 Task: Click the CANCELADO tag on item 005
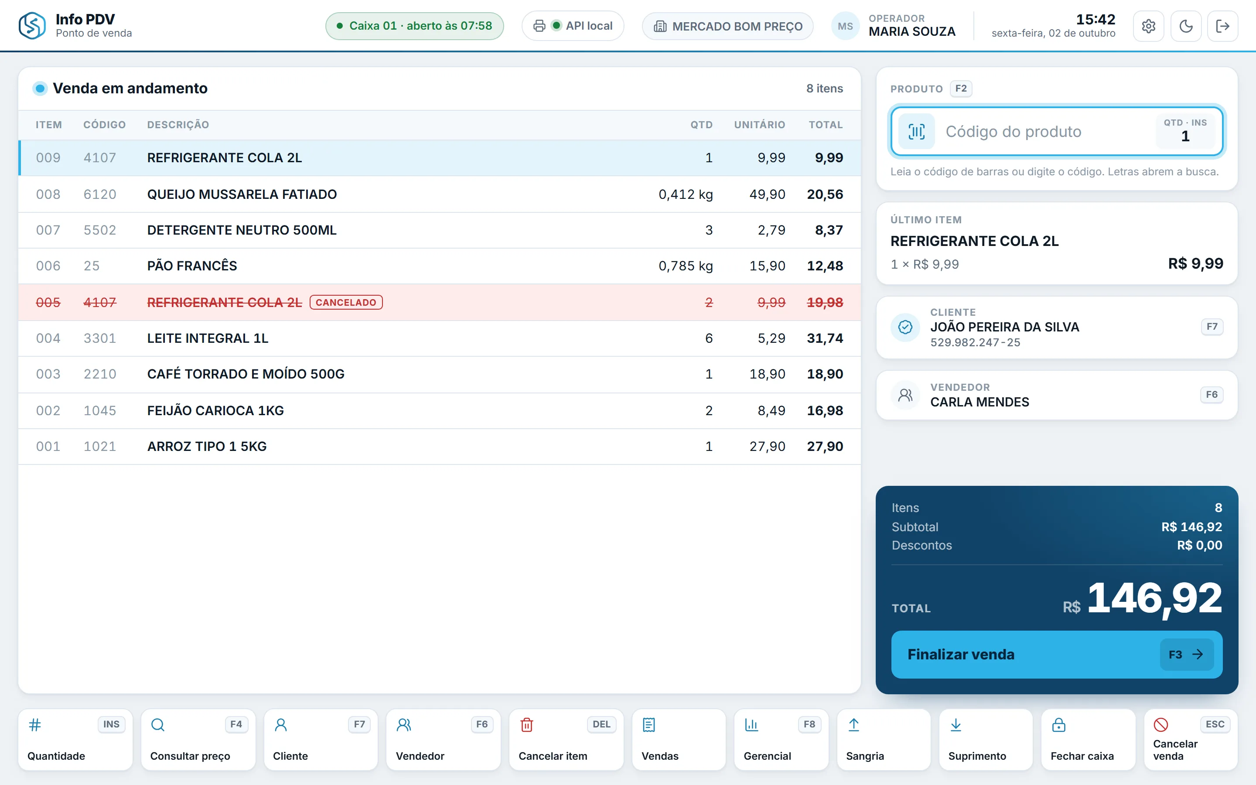click(346, 302)
